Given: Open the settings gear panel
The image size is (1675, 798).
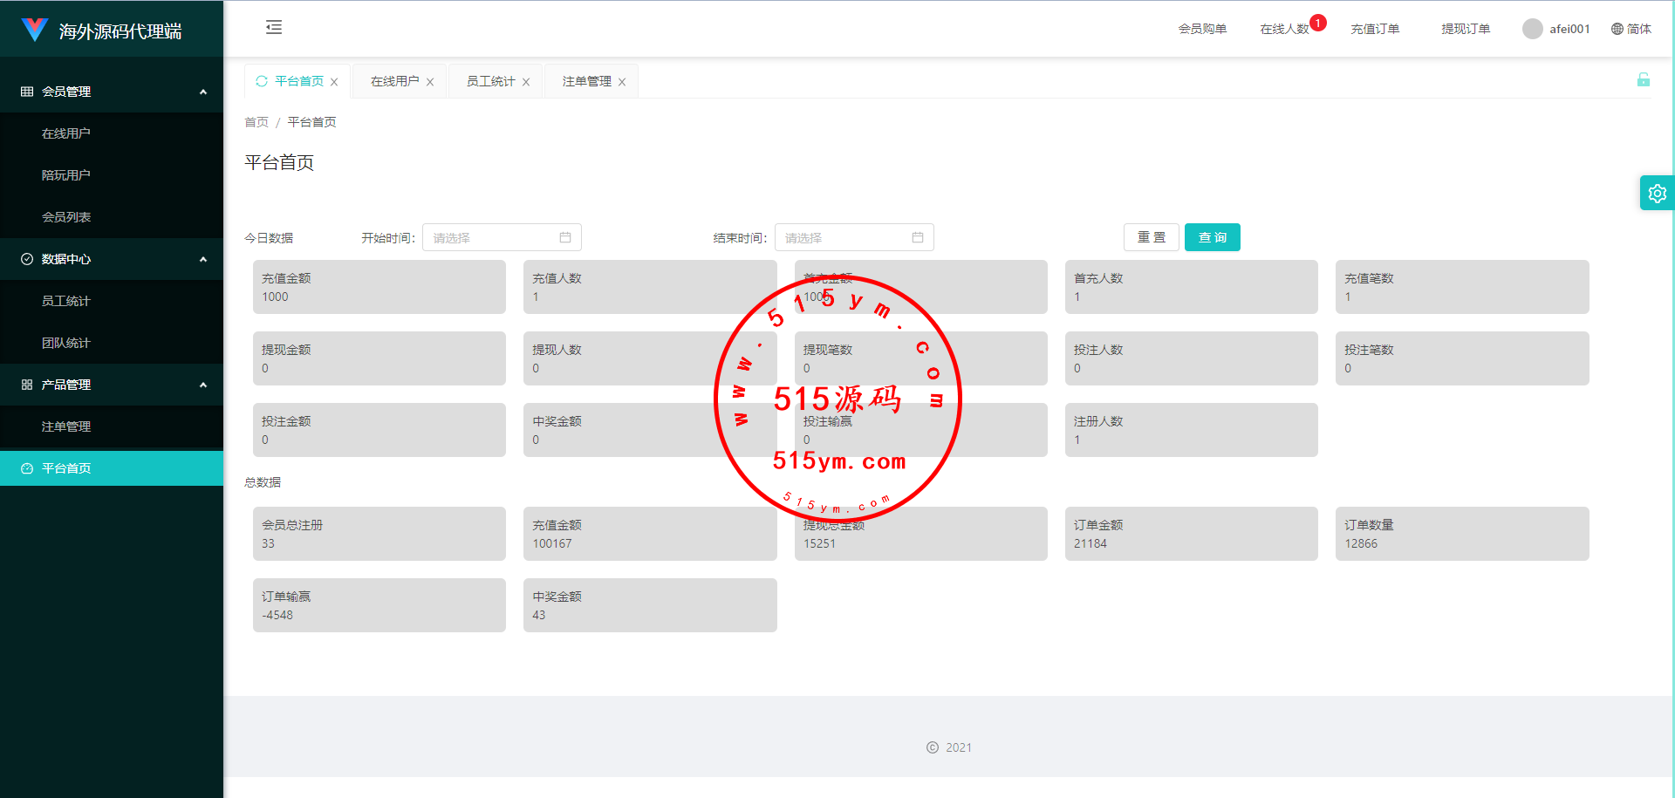Looking at the screenshot, I should [x=1657, y=194].
